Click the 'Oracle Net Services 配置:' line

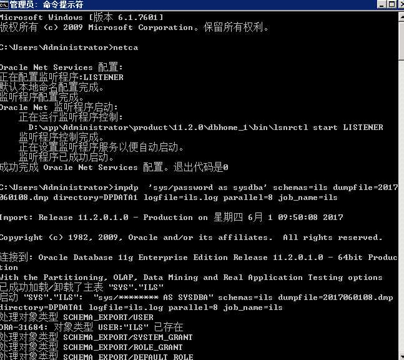pos(61,67)
